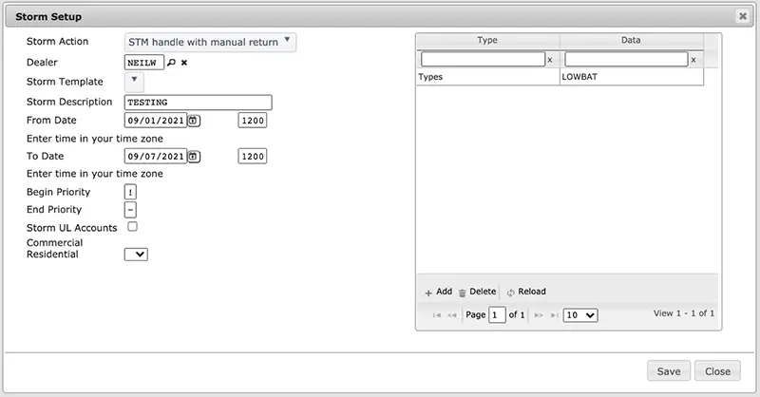Image resolution: width=760 pixels, height=397 pixels.
Task: Go to first page of the grid
Action: (x=437, y=315)
